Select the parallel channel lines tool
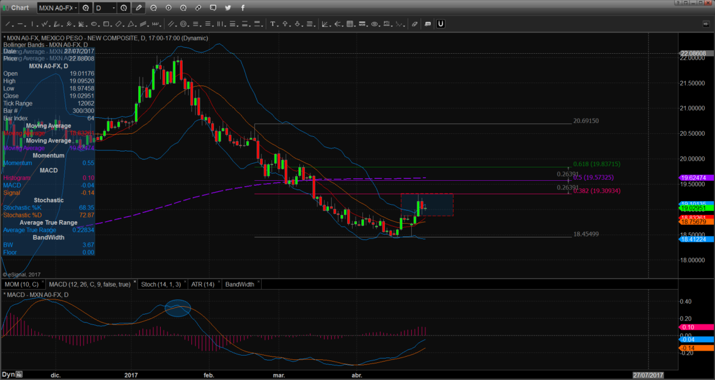715x380 pixels. 170,24
